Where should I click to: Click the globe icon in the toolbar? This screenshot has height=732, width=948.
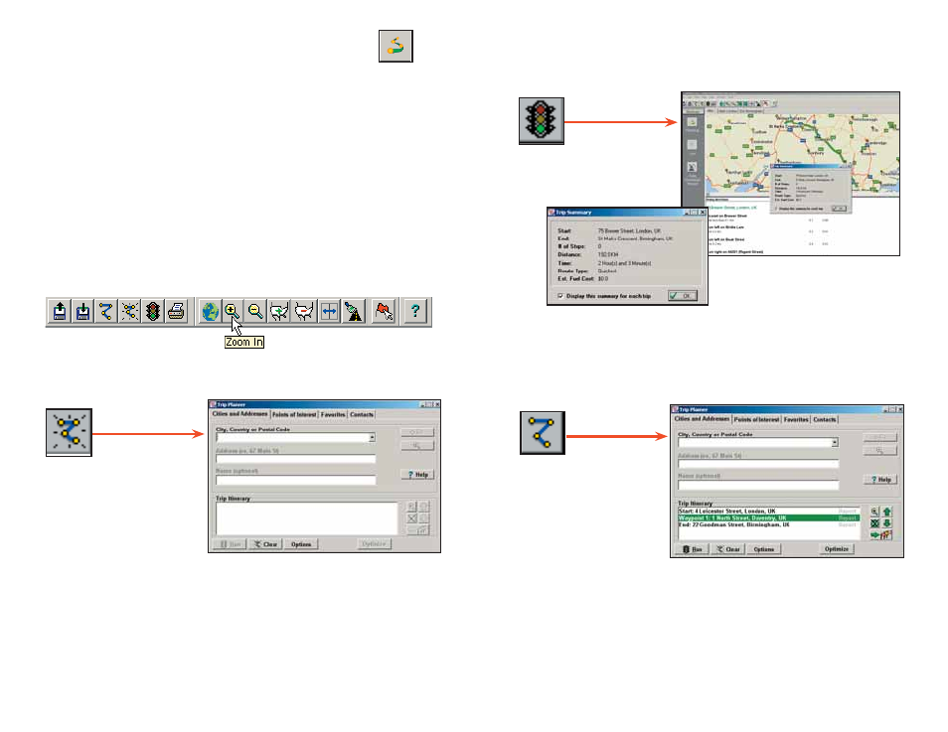[210, 311]
